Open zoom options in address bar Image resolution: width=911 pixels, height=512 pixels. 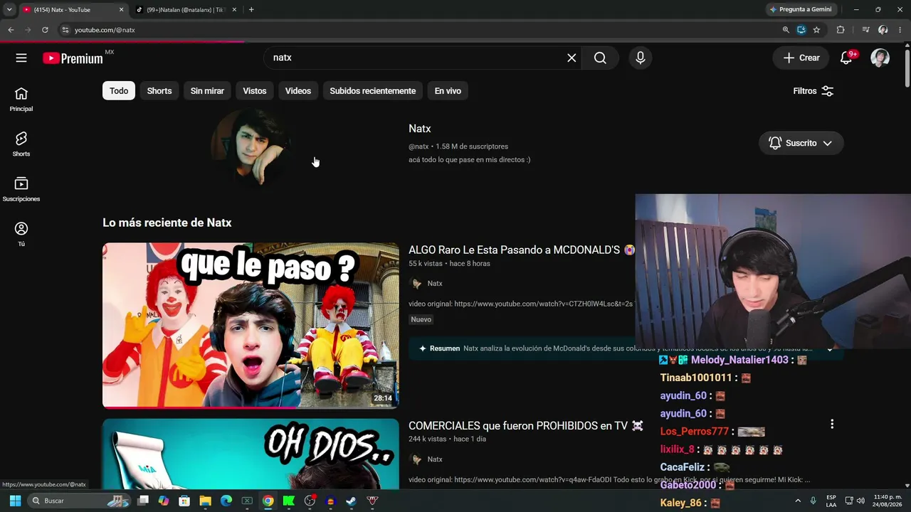pyautogui.click(x=786, y=30)
